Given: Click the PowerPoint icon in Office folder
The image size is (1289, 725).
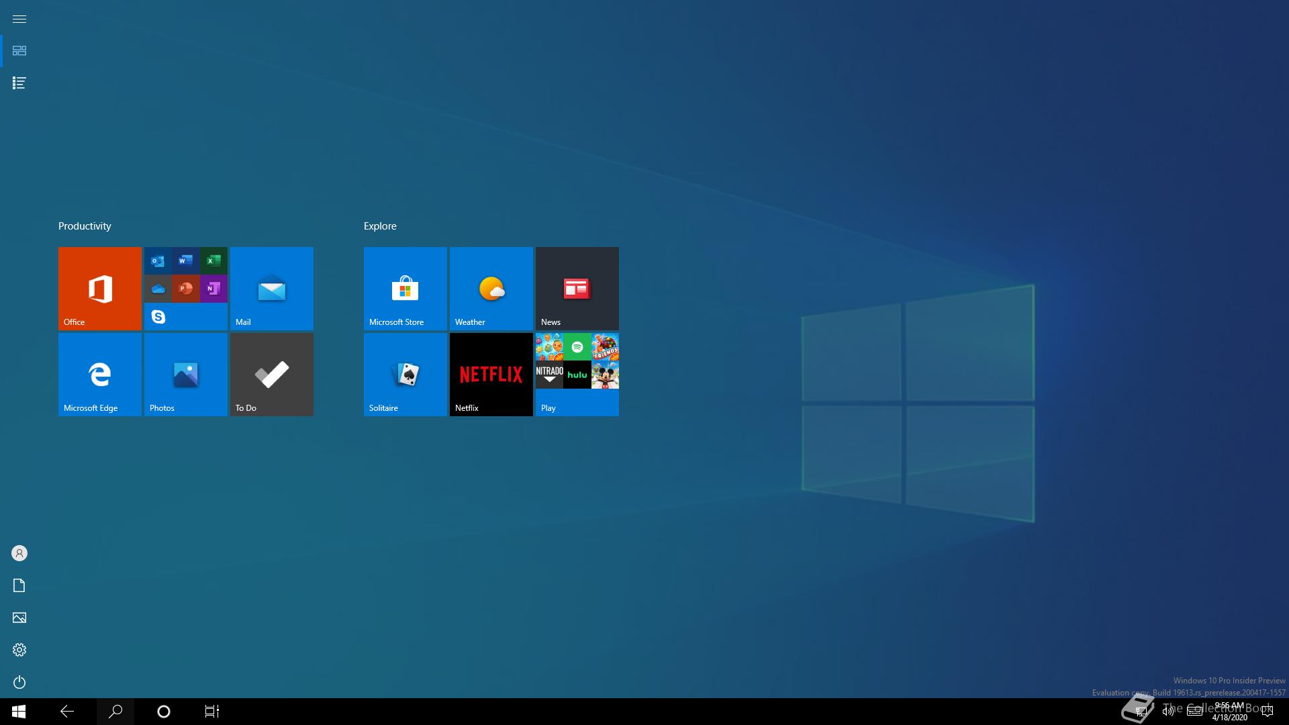Looking at the screenshot, I should click(186, 289).
